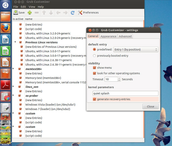Close the Grub Customizer settings dialog

point(90,30)
